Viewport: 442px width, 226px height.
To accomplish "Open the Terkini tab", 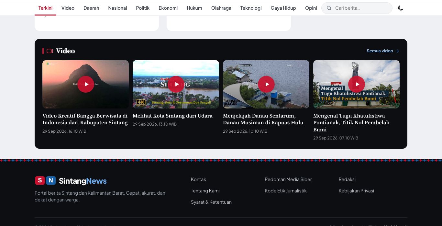I will 45,8.
